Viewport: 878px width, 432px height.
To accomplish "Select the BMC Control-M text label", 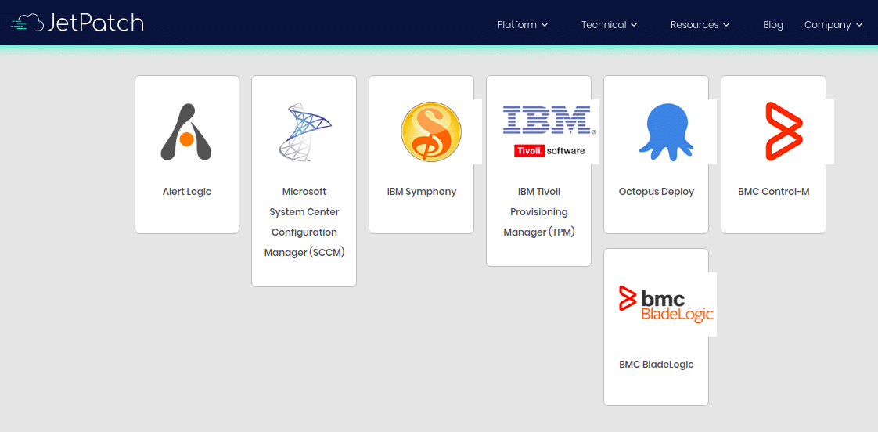I will coord(774,192).
